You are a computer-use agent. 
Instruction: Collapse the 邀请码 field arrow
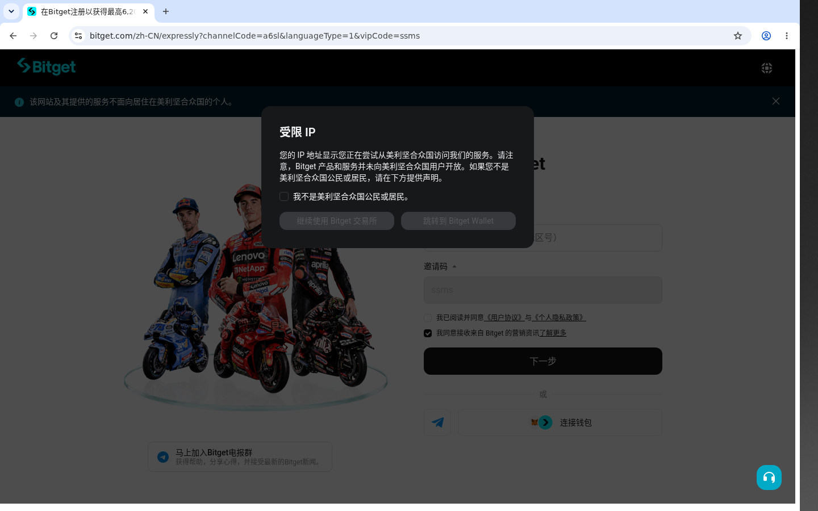pyautogui.click(x=454, y=266)
